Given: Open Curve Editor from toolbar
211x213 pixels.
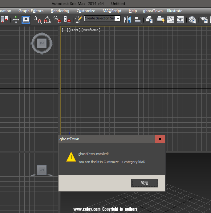Looking at the screenshot, I should (171, 19).
